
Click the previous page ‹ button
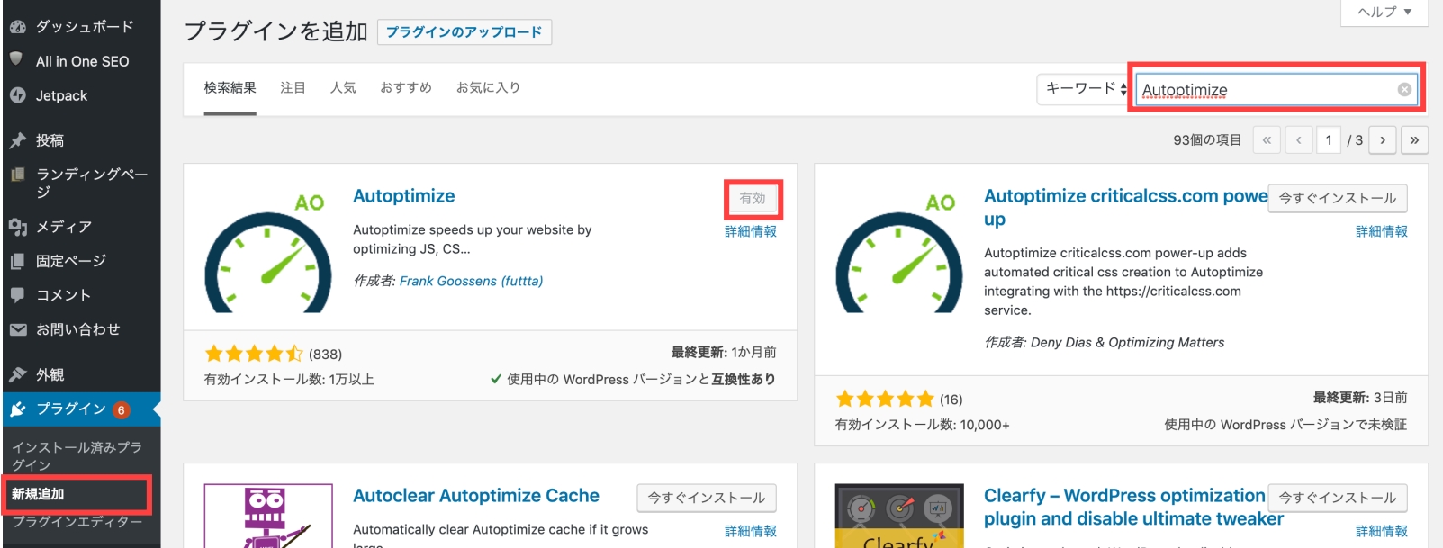[1299, 140]
